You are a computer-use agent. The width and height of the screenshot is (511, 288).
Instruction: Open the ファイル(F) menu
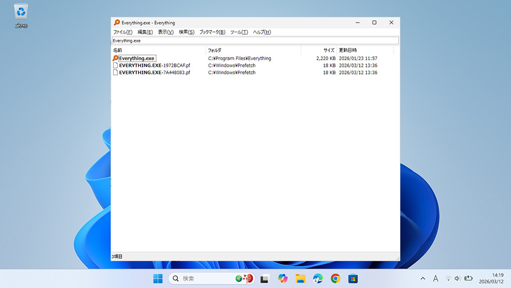pos(123,32)
